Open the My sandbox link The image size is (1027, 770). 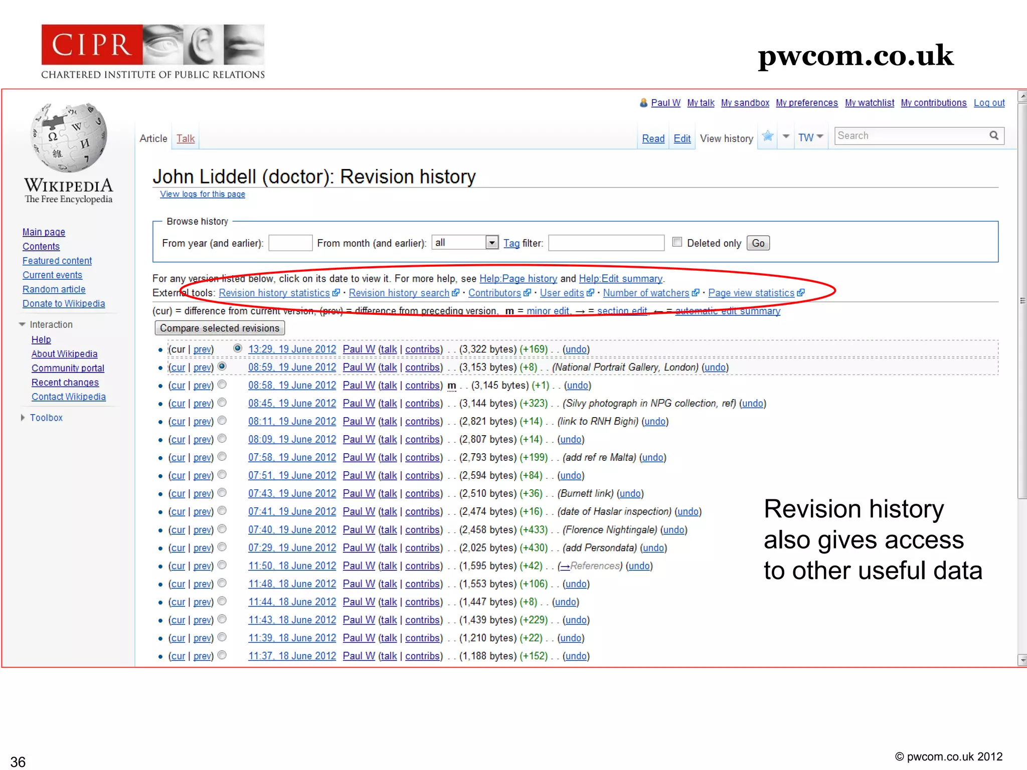[x=745, y=103]
